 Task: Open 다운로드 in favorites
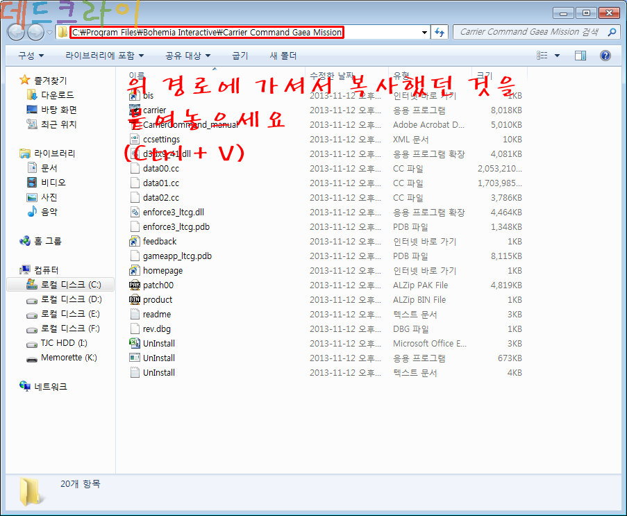tap(57, 94)
